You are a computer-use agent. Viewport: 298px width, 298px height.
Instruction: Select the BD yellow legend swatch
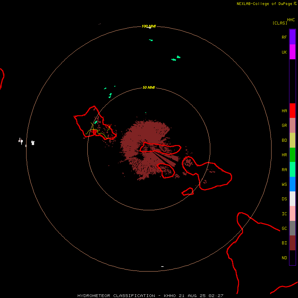292,140
